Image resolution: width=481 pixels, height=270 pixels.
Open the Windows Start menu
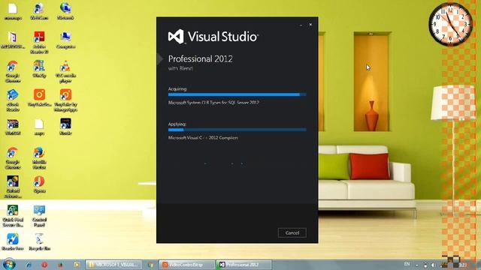pos(8,265)
